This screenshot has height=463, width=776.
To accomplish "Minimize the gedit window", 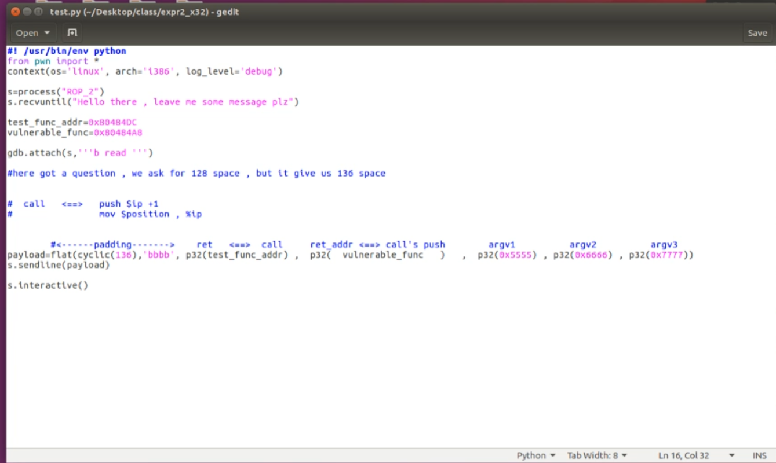I will click(x=27, y=12).
